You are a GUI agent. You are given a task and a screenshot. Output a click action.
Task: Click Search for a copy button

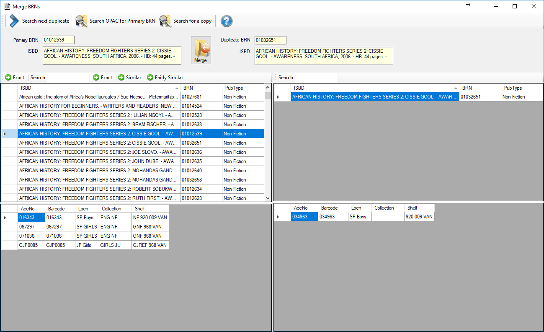(x=186, y=21)
